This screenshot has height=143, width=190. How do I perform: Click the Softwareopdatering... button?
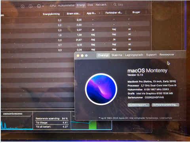click(165, 105)
